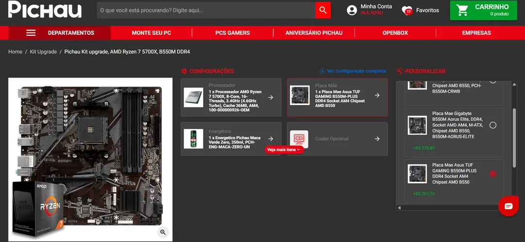Screen dimensions: 525x242
Task: Click the Personalizar wrench icon
Action: coord(399,71)
